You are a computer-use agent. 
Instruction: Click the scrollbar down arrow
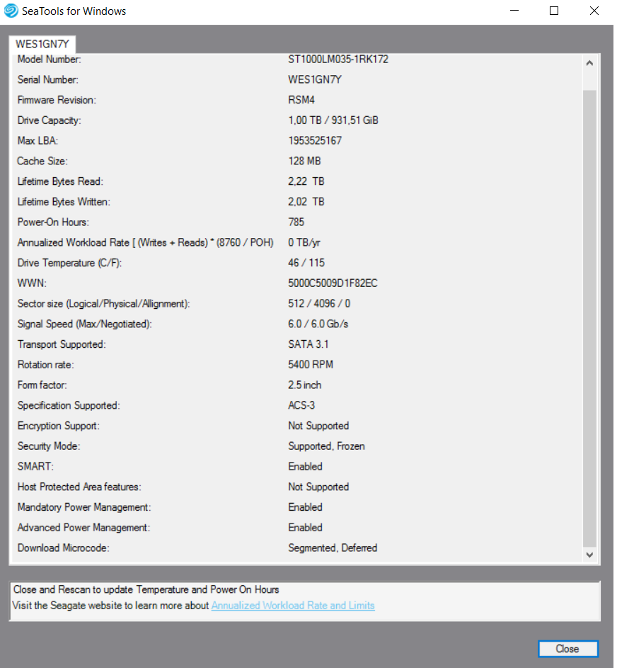589,554
